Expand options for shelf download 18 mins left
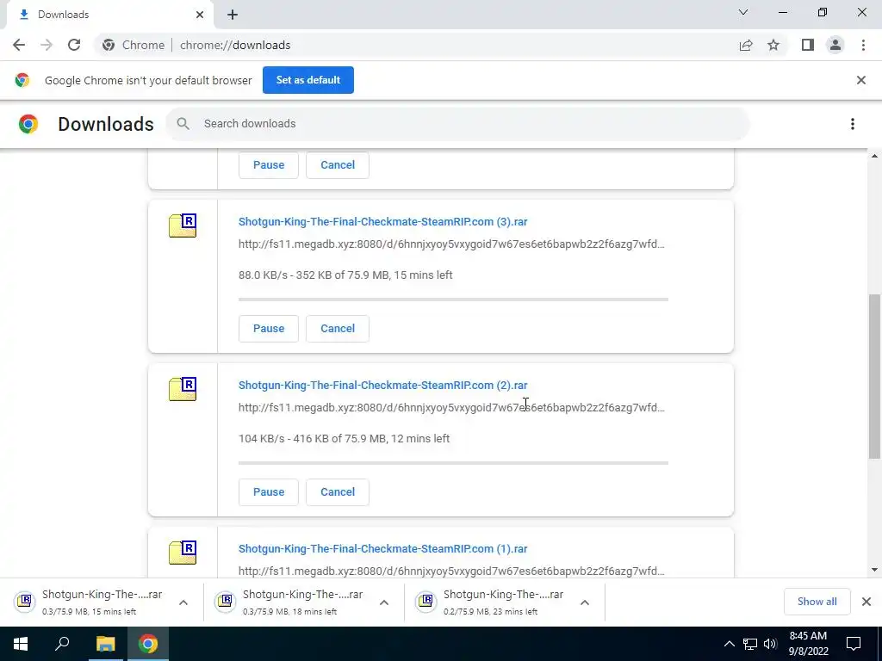This screenshot has width=882, height=661. pyautogui.click(x=384, y=602)
